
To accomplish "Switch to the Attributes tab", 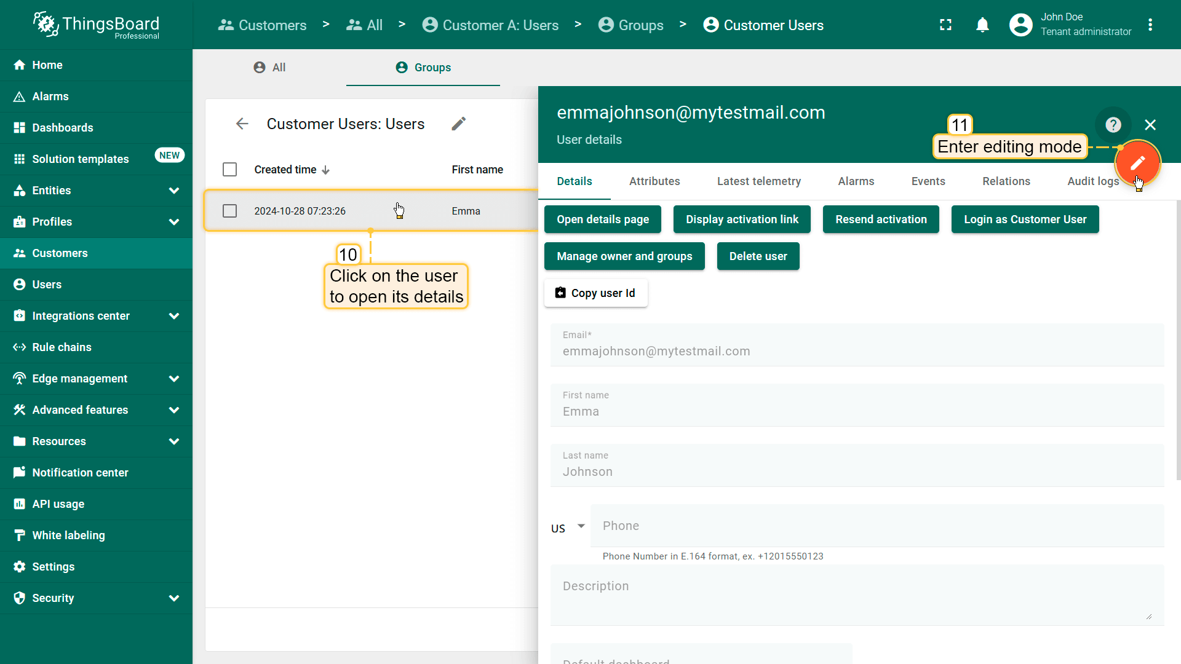I will coord(654,181).
